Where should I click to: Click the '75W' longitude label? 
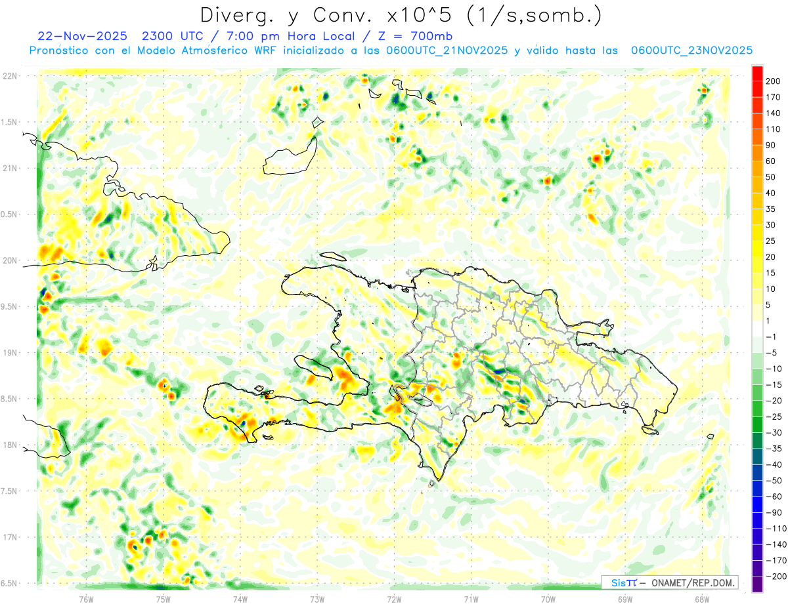[x=163, y=599]
